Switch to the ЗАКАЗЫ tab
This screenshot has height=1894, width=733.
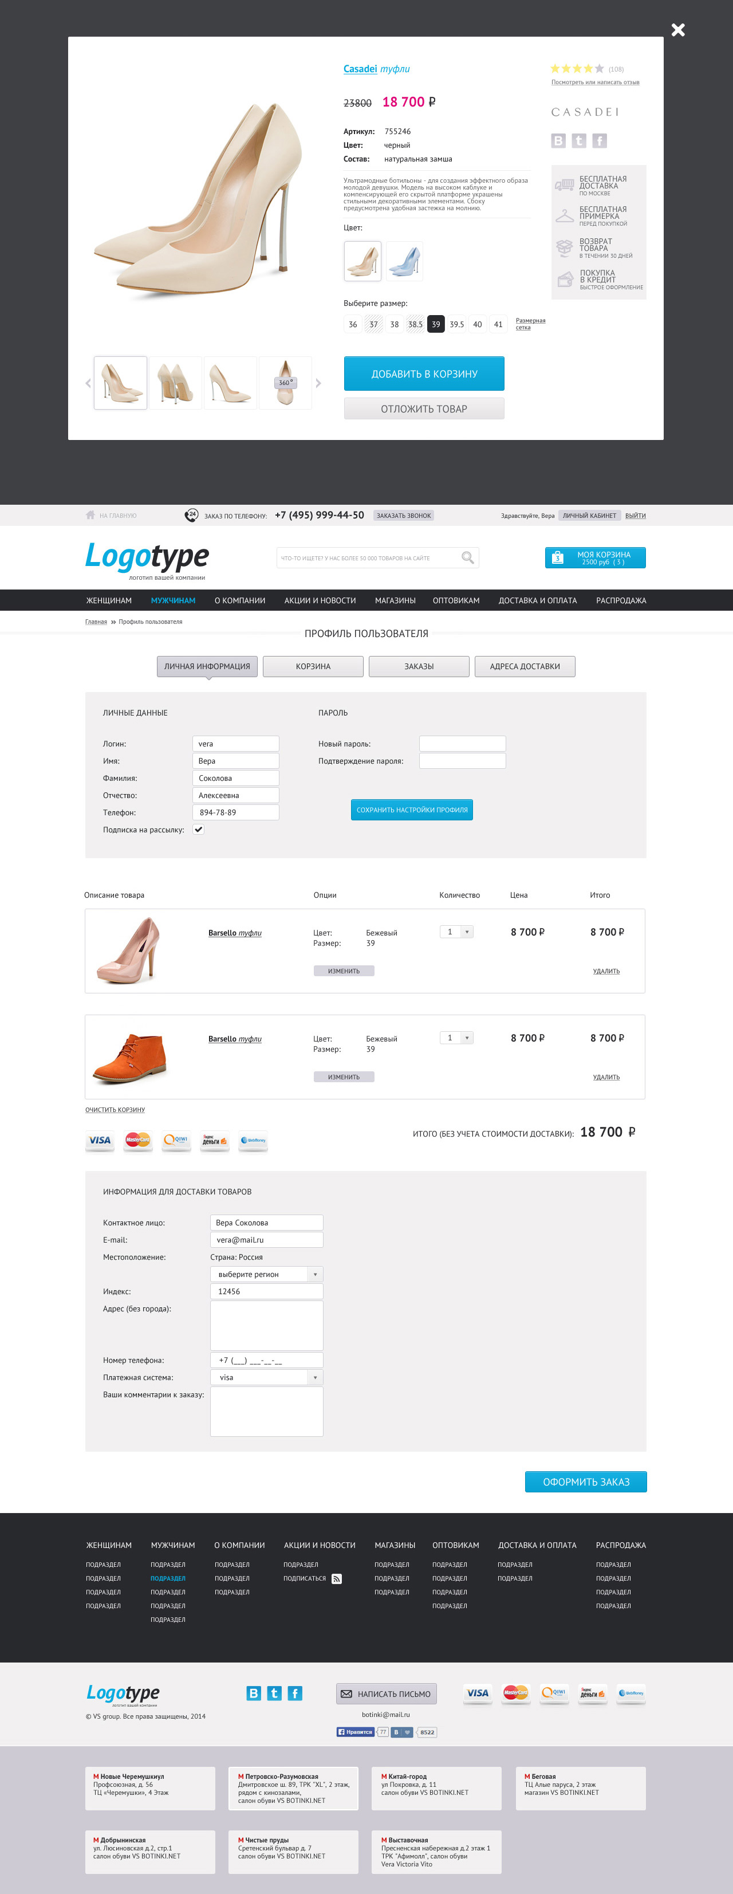(419, 666)
